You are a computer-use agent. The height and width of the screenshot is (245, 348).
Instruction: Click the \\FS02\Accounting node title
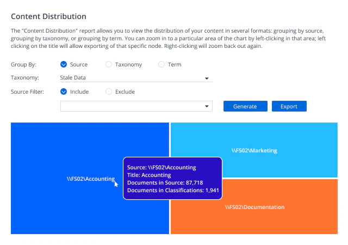tap(90, 179)
